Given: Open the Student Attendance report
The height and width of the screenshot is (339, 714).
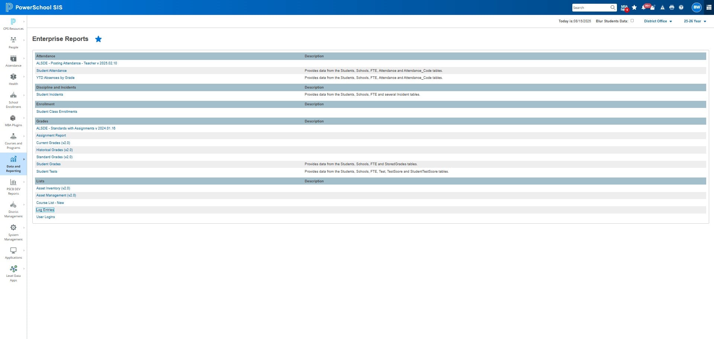Looking at the screenshot, I should [x=51, y=71].
